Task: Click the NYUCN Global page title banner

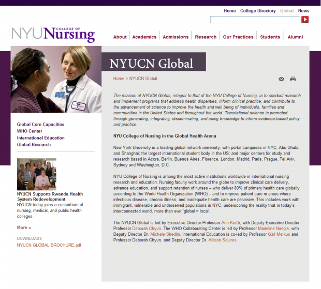Action: [x=154, y=62]
